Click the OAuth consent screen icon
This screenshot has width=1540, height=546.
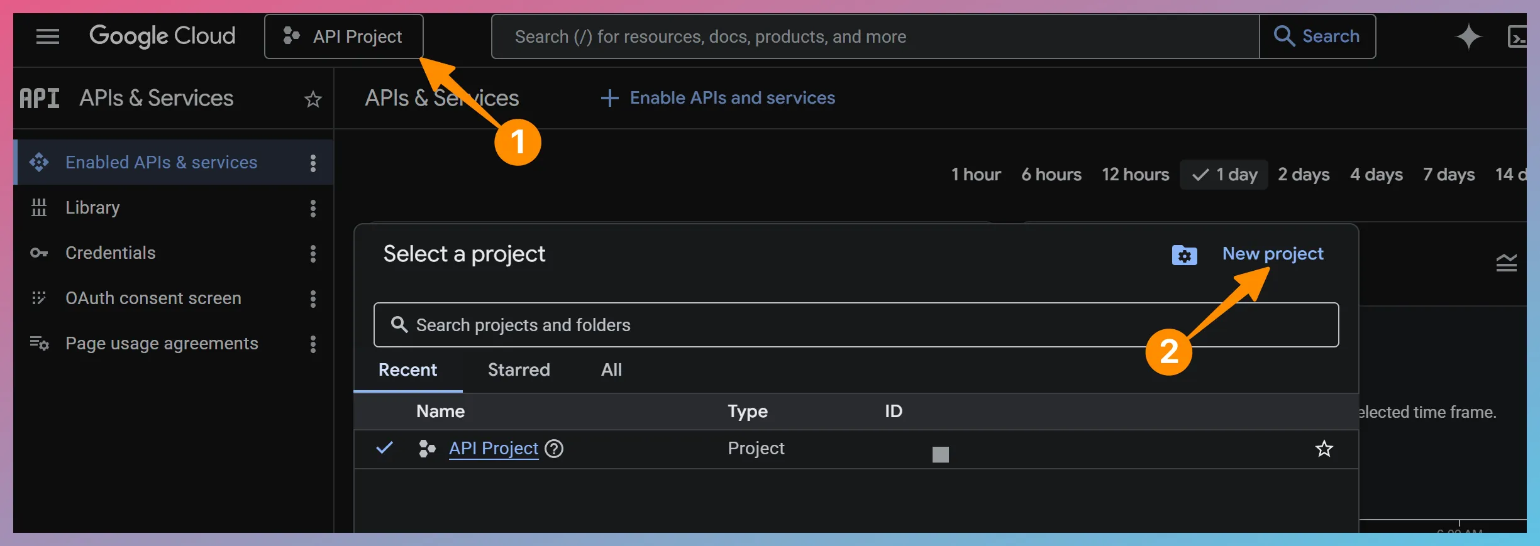[x=39, y=298]
